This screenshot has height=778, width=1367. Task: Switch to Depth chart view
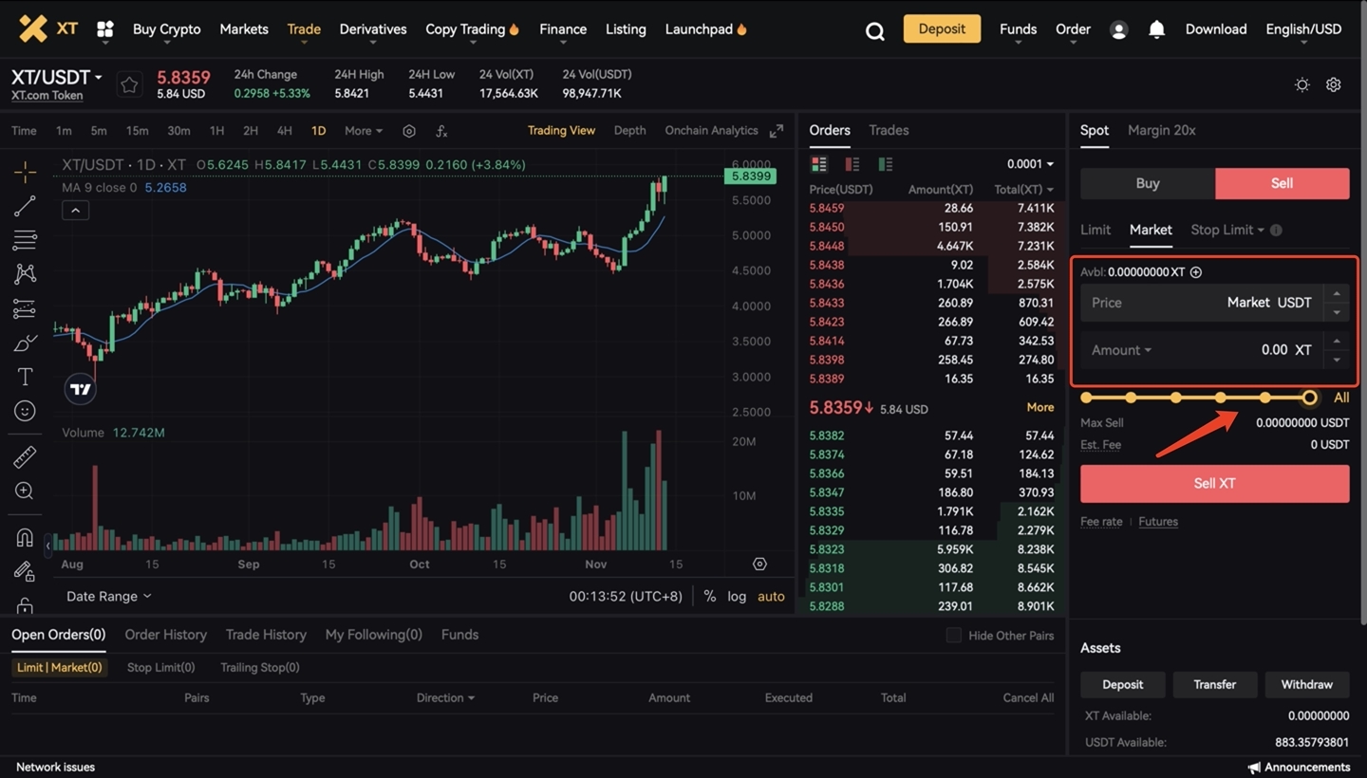click(x=629, y=131)
